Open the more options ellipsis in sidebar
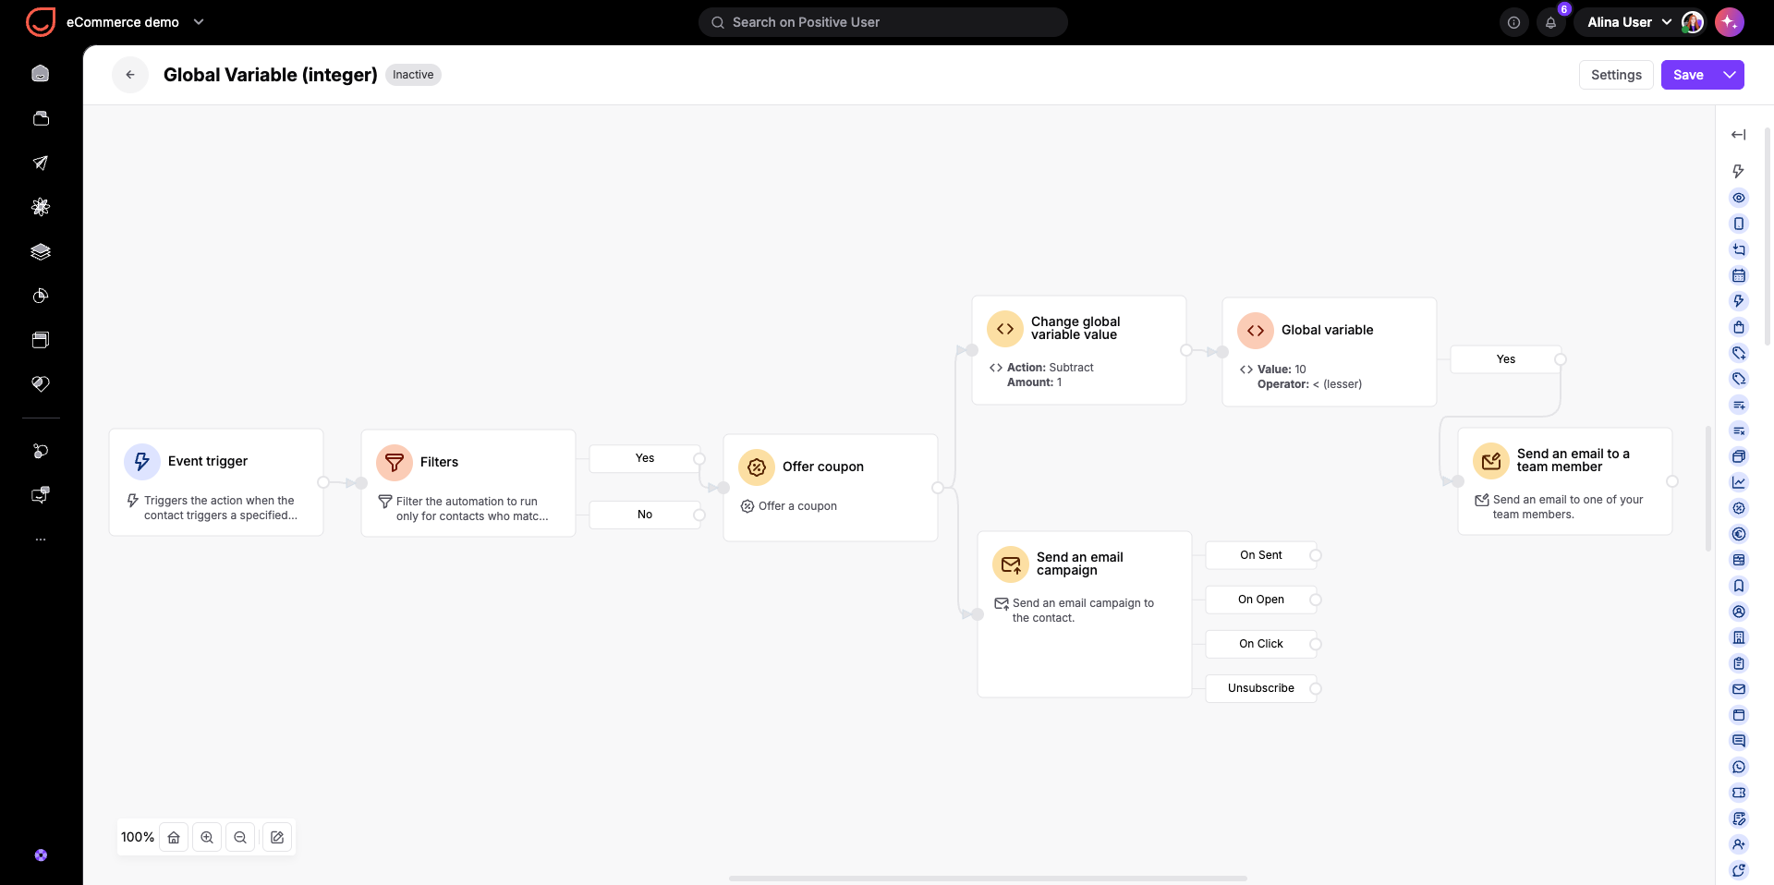The height and width of the screenshot is (885, 1774). (x=41, y=539)
